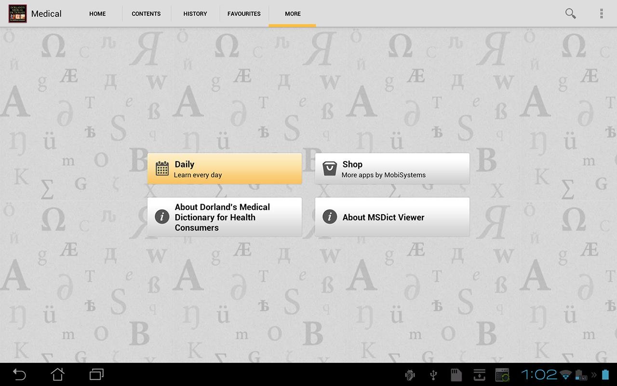Image resolution: width=617 pixels, height=386 pixels.
Task: Switch to the HOME tab
Action: point(97,14)
